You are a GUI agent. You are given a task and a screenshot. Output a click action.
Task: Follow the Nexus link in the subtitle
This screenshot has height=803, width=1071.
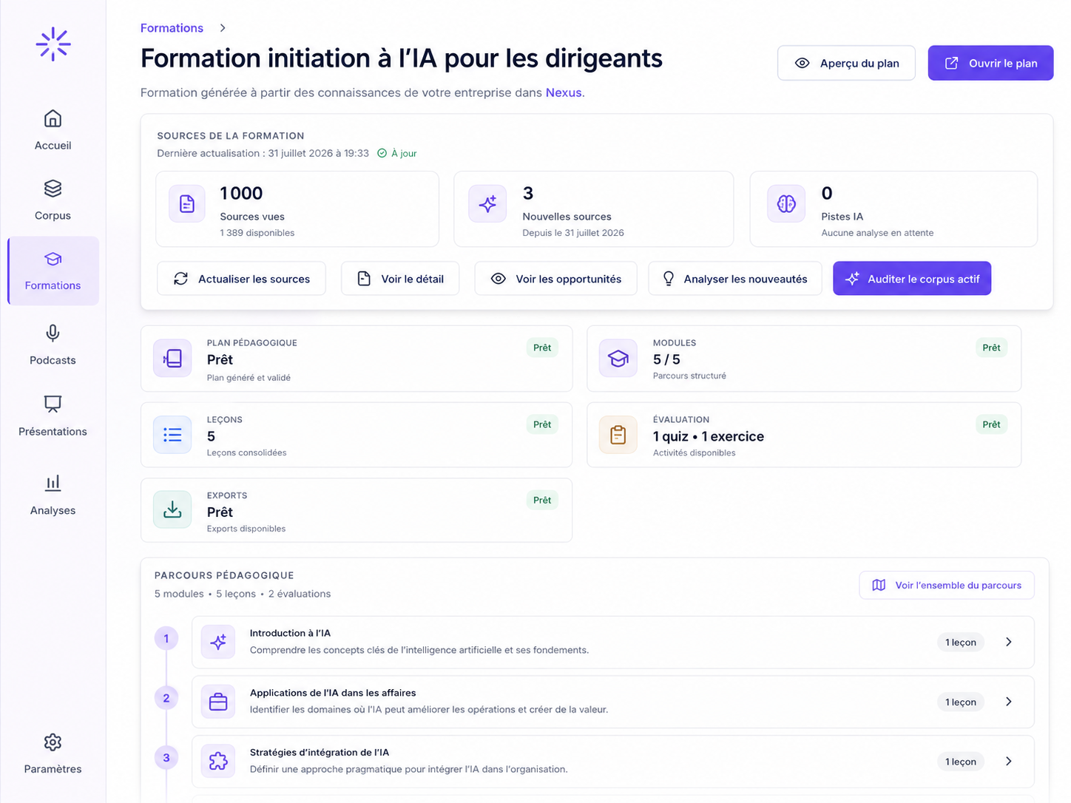coord(564,92)
